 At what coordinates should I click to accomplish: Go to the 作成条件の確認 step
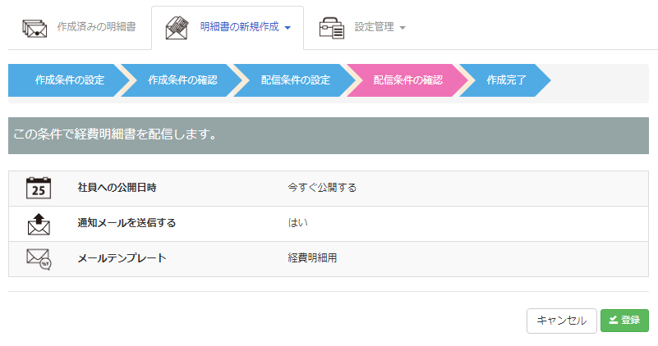point(182,80)
